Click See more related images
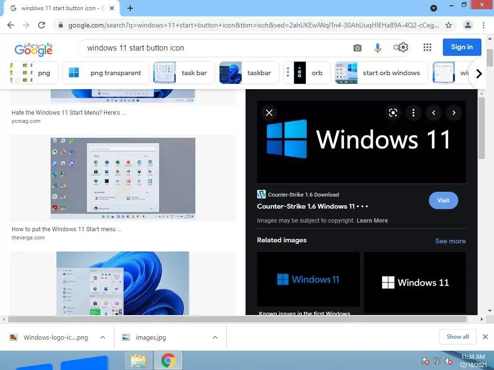The image size is (494, 370). [x=450, y=241]
